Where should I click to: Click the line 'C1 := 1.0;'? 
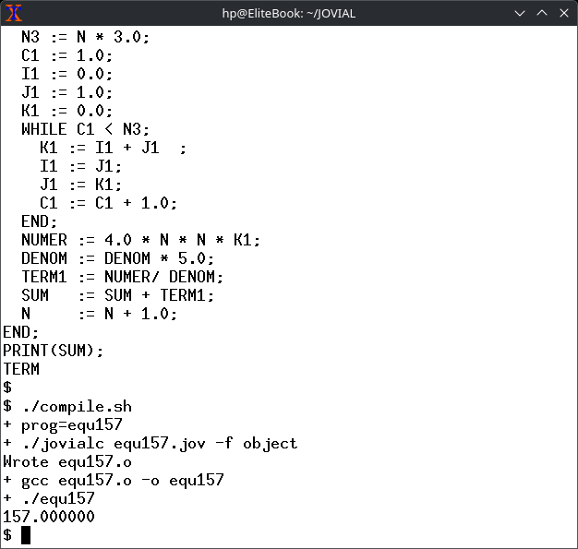pyautogui.click(x=66, y=55)
